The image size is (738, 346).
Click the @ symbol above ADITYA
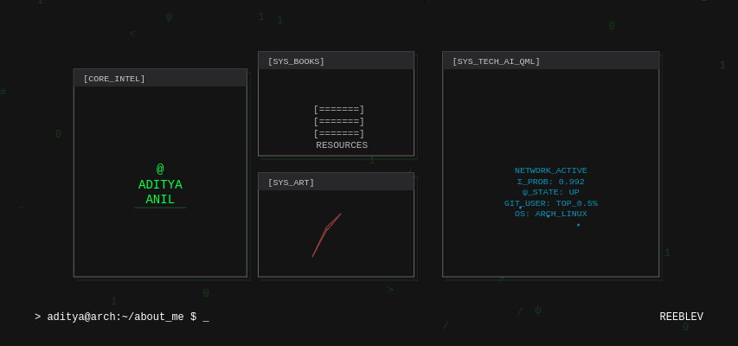[x=160, y=170]
